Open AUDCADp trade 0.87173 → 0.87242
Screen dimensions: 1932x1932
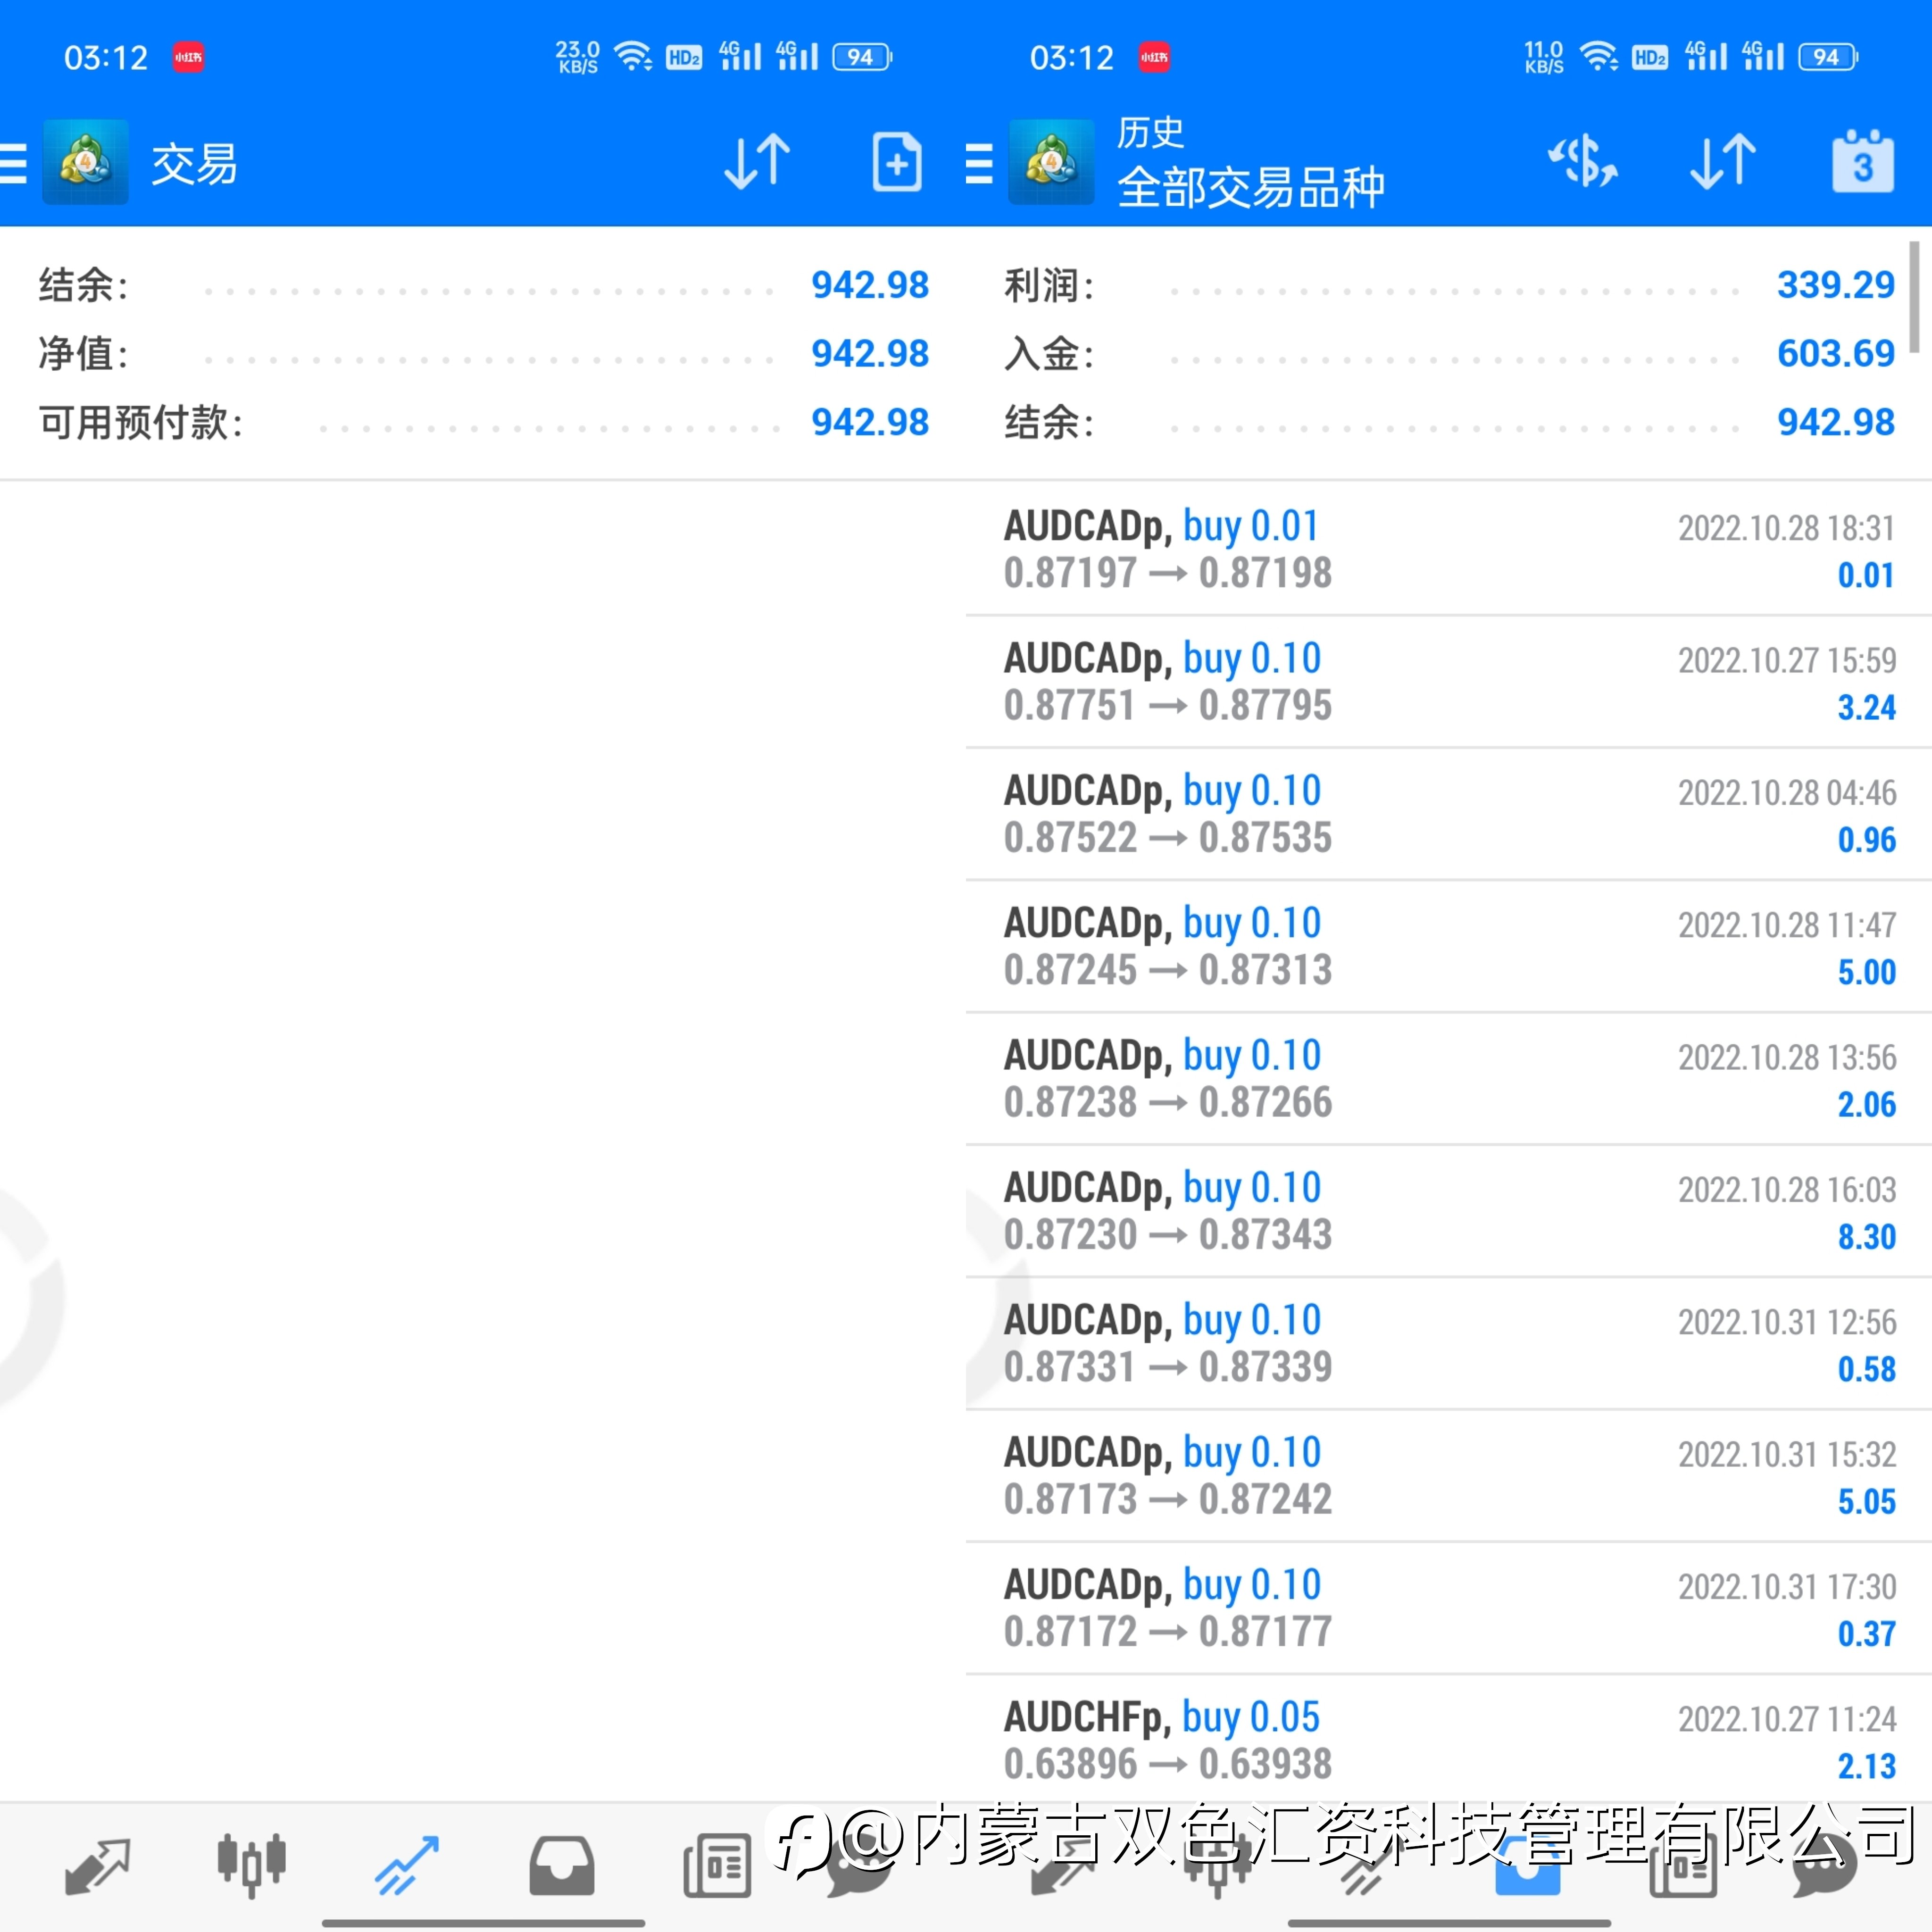(1449, 1476)
